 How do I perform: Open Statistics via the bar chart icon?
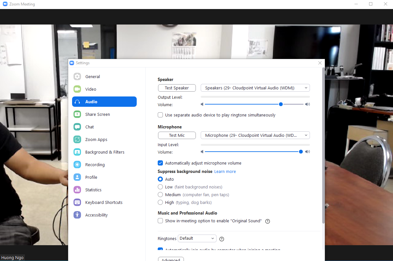pos(77,190)
